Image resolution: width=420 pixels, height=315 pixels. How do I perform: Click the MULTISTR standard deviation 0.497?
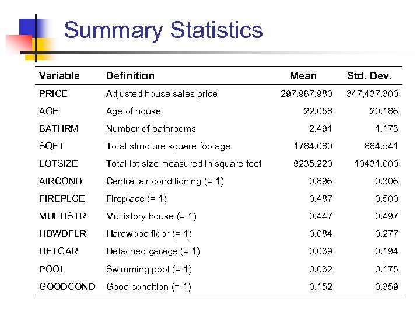tap(386, 216)
